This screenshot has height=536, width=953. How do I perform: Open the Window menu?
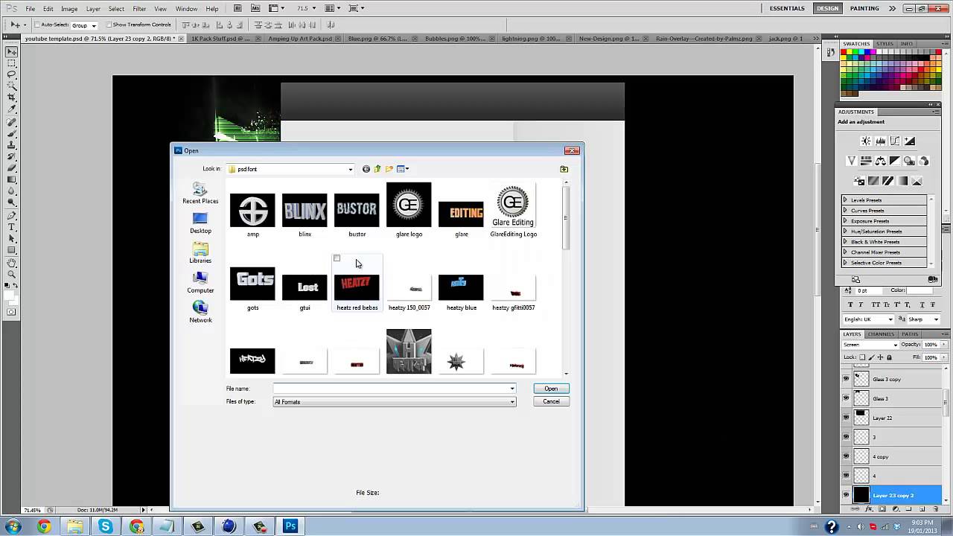tap(186, 9)
